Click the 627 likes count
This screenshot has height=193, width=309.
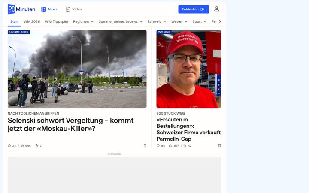pos(176,146)
